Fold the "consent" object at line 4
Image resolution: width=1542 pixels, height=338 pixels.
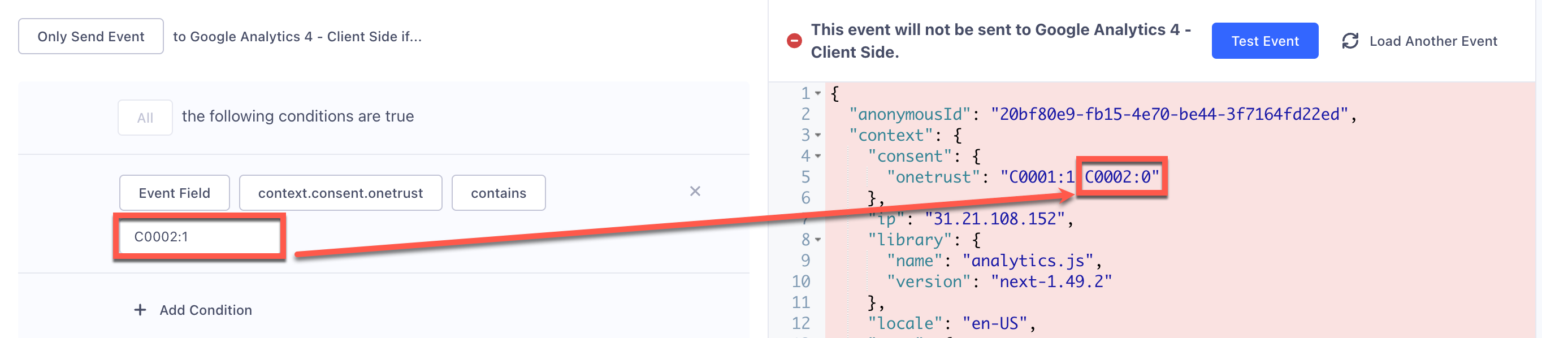pos(818,156)
